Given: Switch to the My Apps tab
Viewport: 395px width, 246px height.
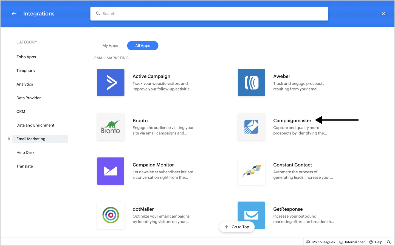Looking at the screenshot, I should tap(110, 46).
